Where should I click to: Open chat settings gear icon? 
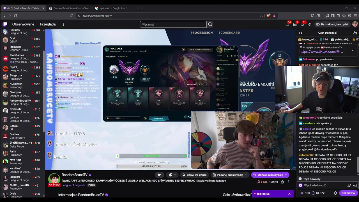[x=335, y=193]
